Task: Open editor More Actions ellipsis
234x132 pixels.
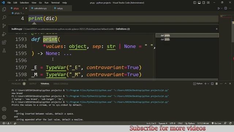Action: (230, 8)
